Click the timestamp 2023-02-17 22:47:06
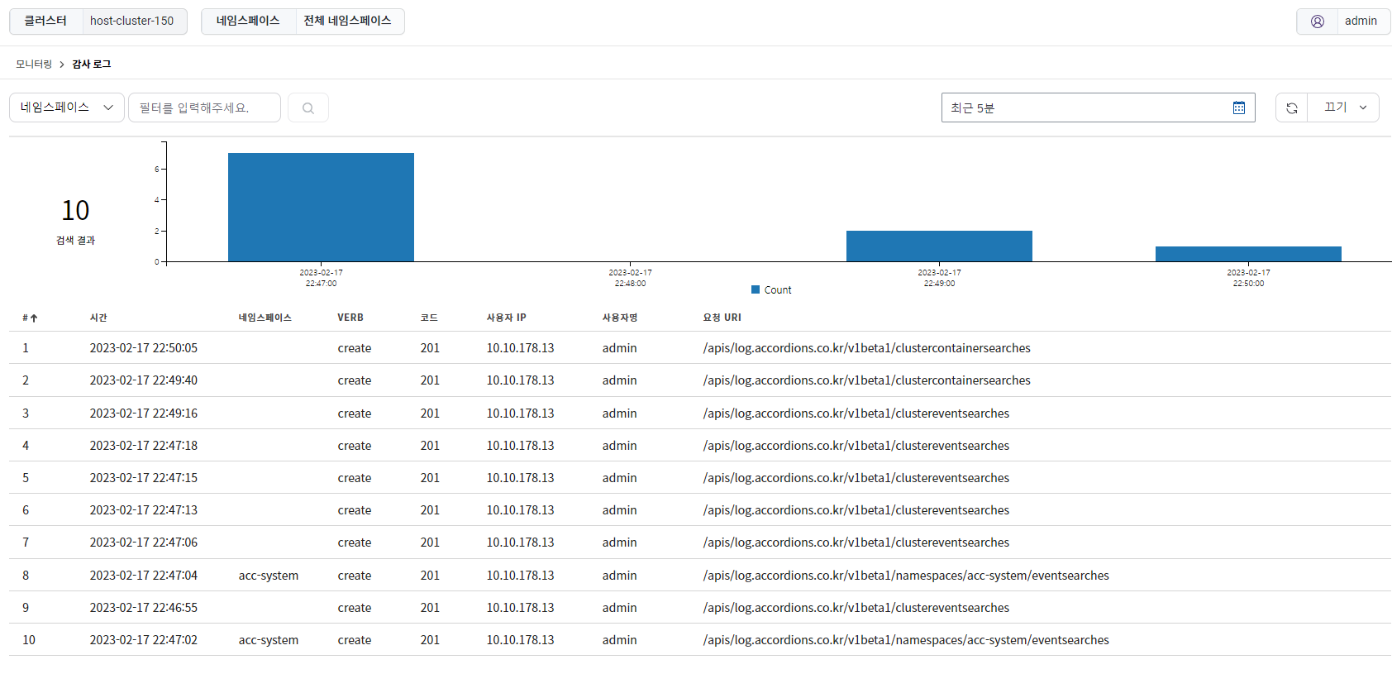Screen dimensions: 1392x674 click(x=144, y=543)
